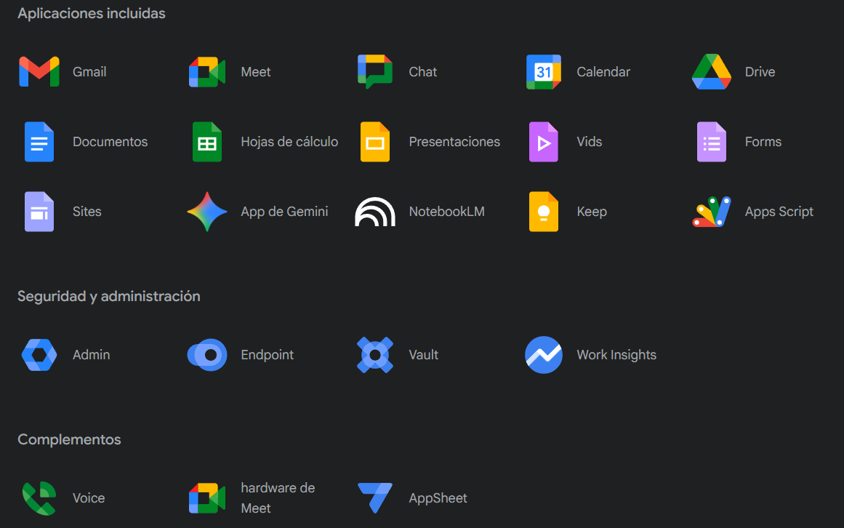Click the Admin text label
844x528 pixels.
click(x=91, y=355)
